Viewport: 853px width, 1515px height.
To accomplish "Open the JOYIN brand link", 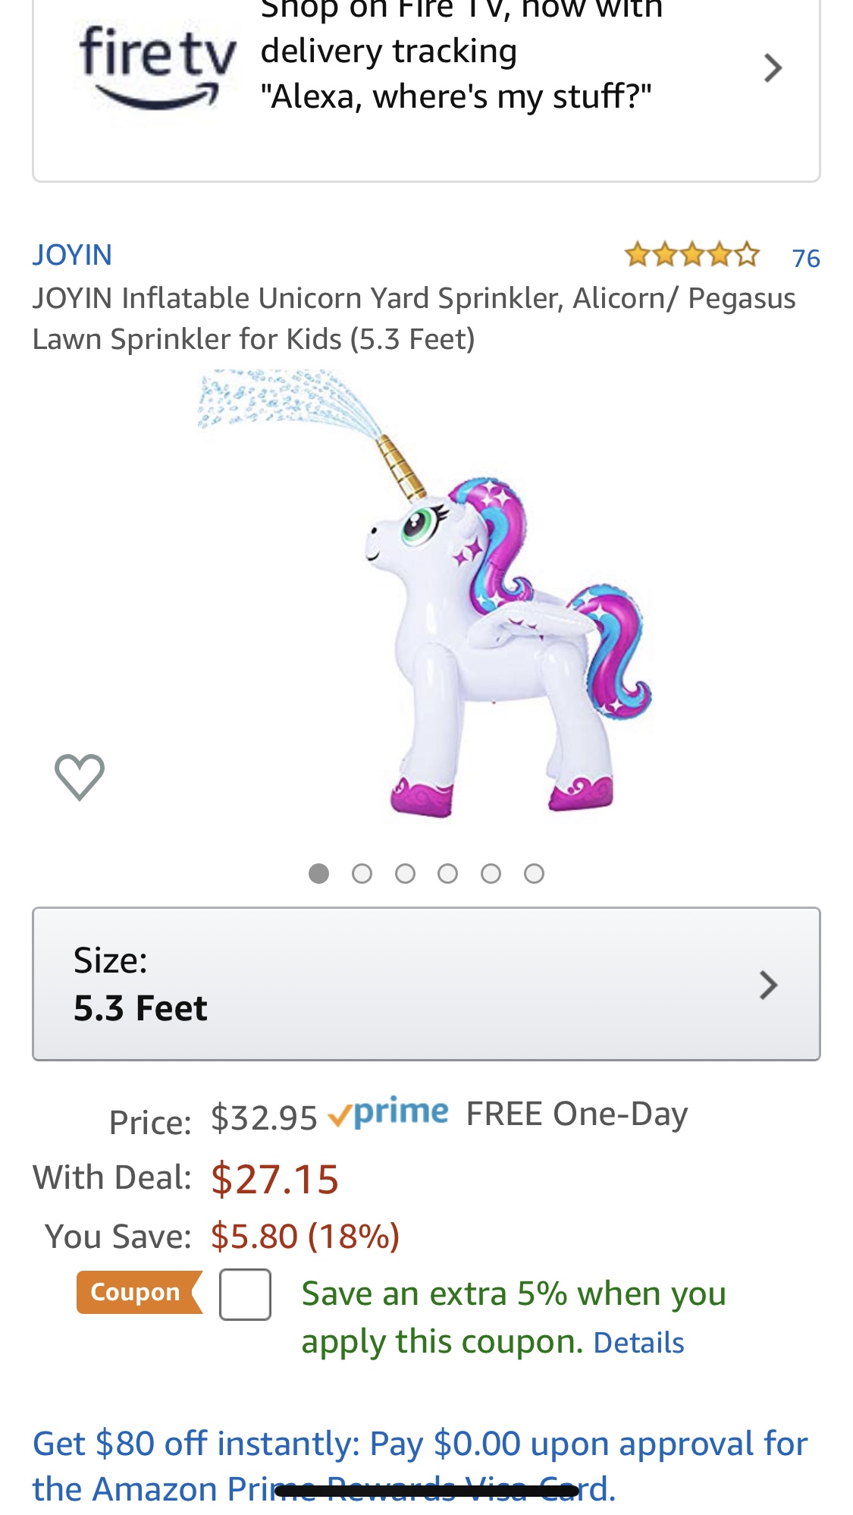I will point(72,255).
